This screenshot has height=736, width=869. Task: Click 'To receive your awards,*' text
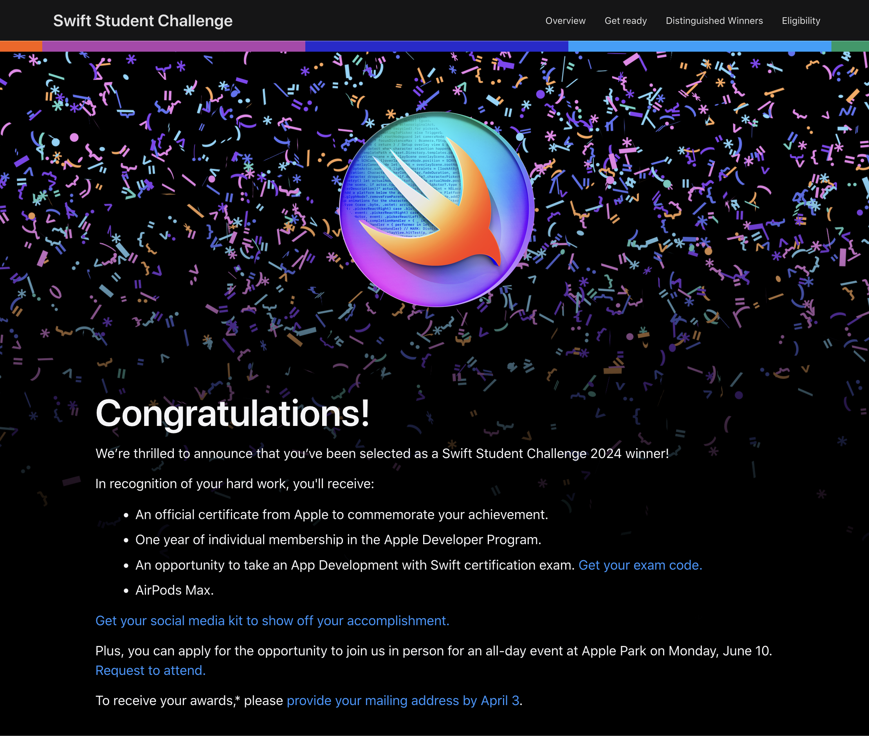click(x=168, y=700)
